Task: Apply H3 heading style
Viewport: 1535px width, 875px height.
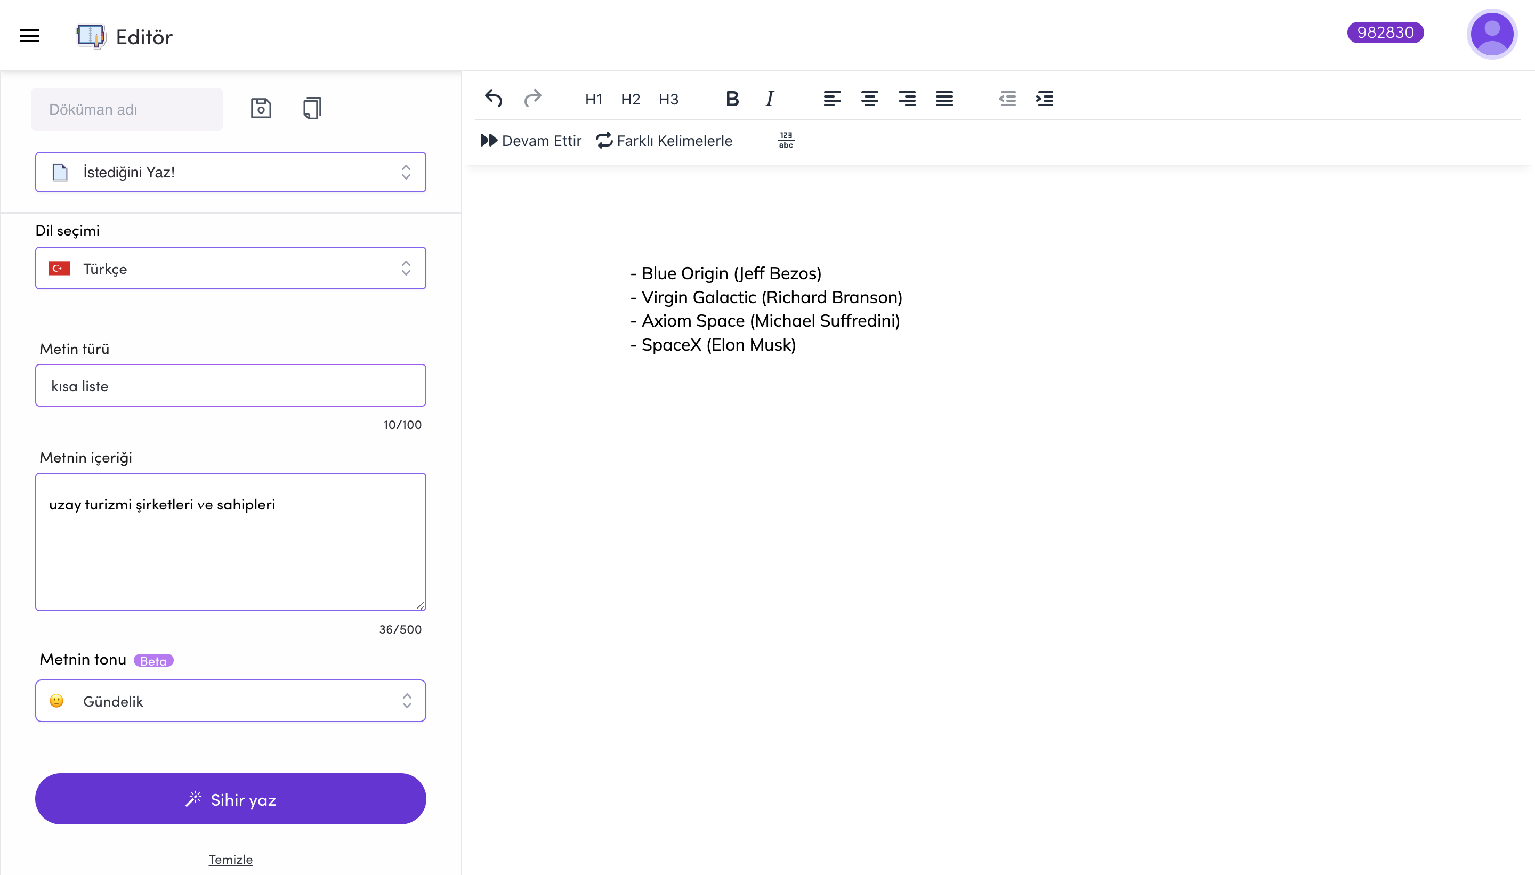Action: [x=668, y=99]
